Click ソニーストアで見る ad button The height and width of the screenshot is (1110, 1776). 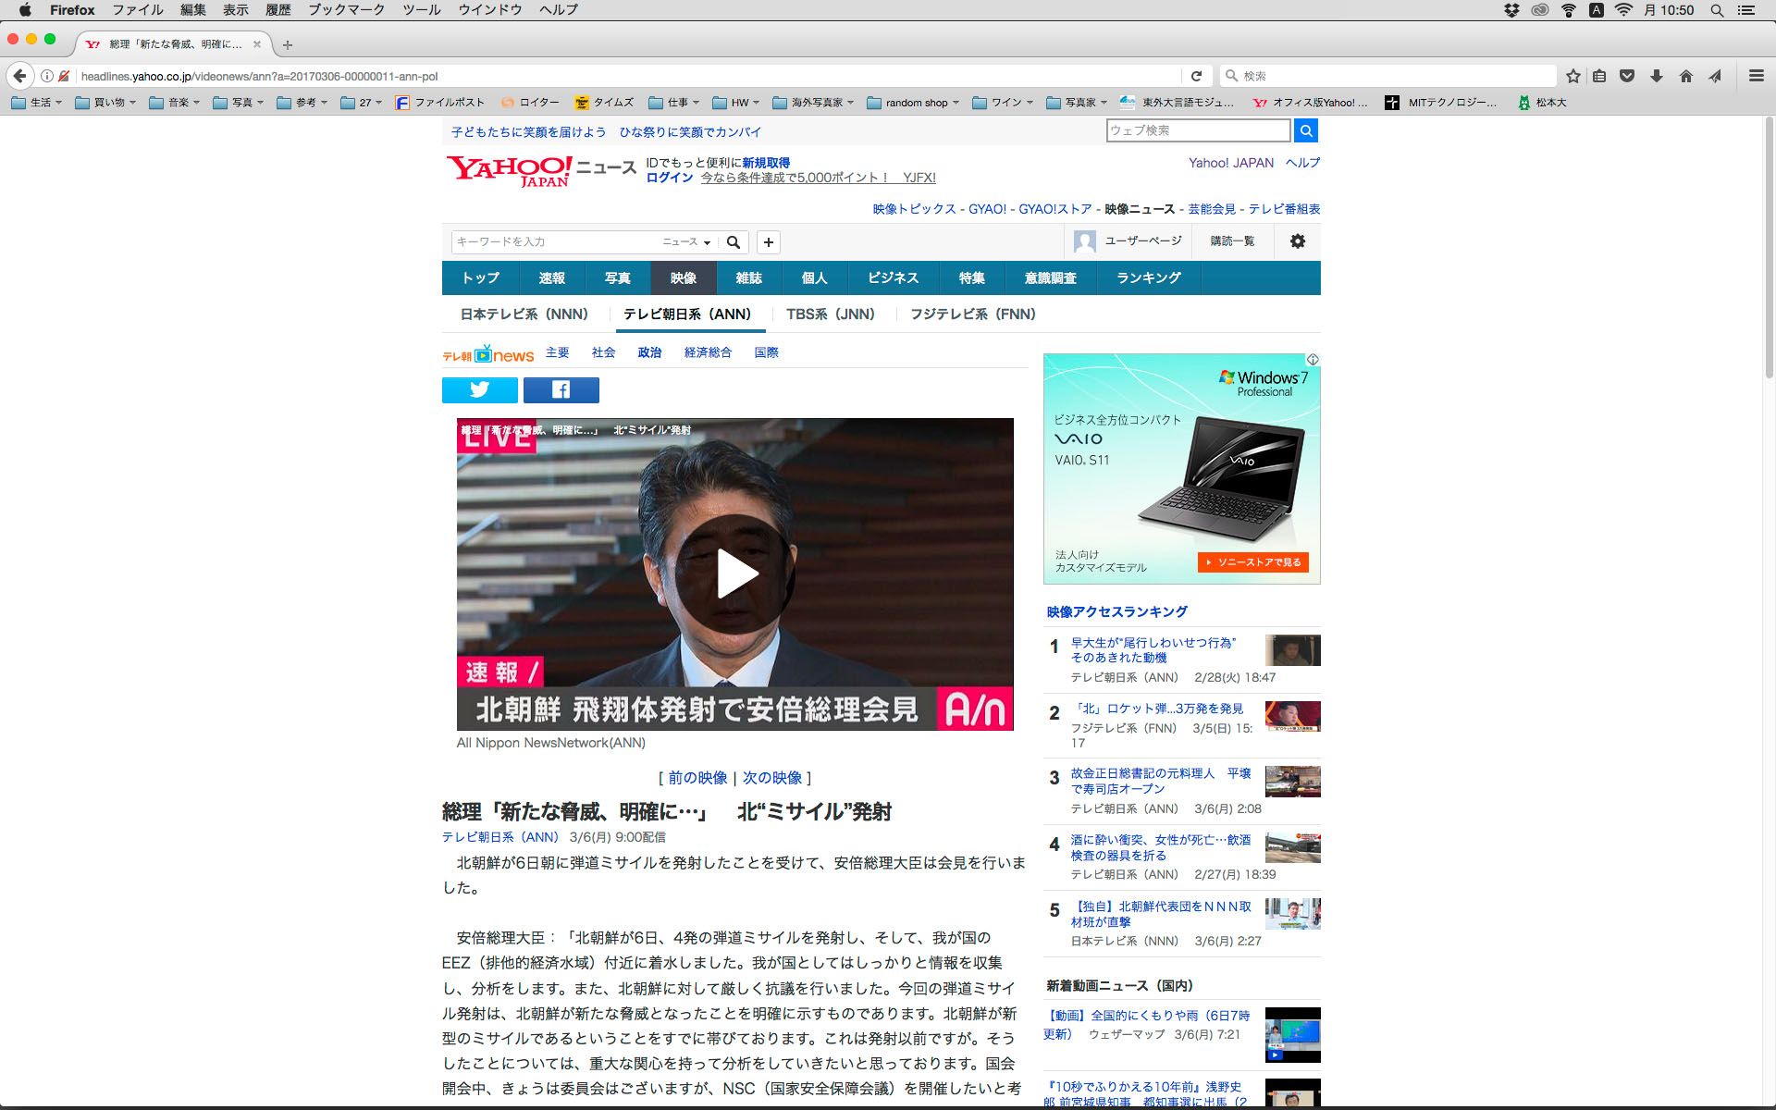coord(1253,562)
